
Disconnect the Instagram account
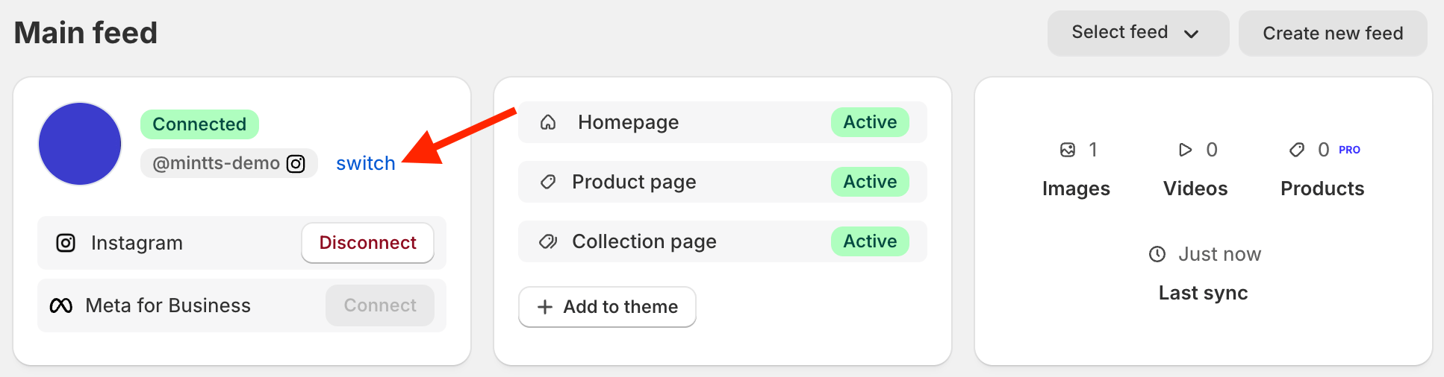click(x=367, y=243)
